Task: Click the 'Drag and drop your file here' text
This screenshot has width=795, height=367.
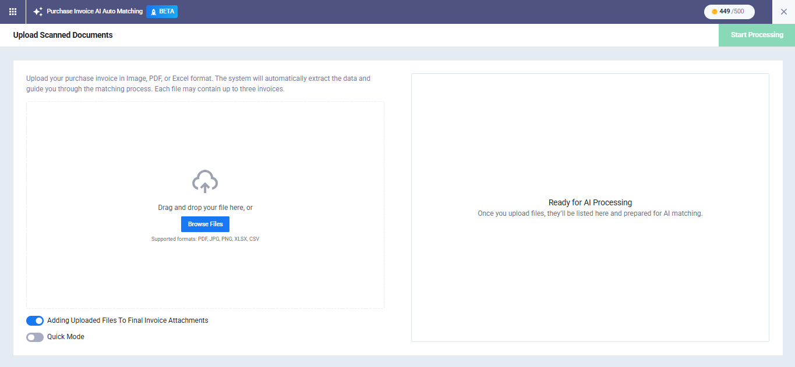Action: (x=205, y=208)
